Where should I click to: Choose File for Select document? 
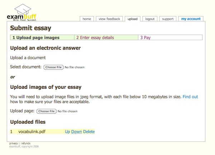pos(53,67)
